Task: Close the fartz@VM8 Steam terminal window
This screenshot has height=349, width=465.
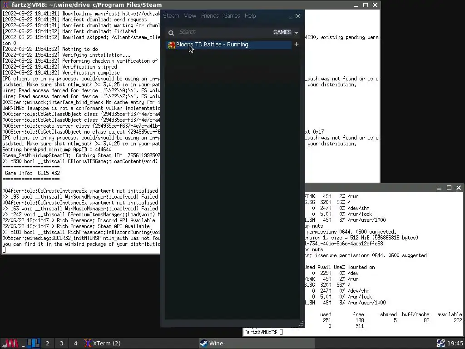Action: point(375,5)
